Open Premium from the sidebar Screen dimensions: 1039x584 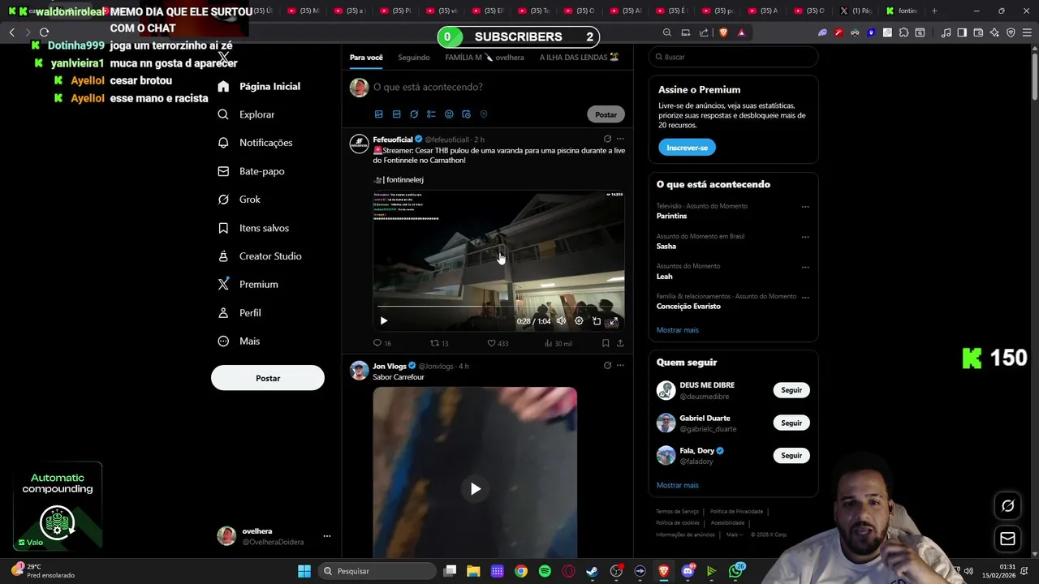(248, 284)
